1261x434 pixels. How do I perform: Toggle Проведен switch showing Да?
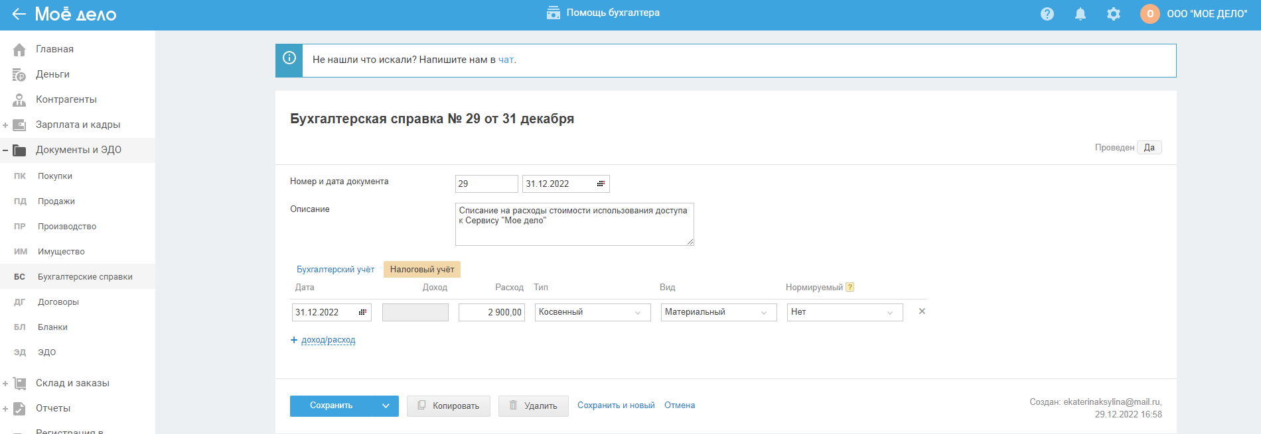1150,148
